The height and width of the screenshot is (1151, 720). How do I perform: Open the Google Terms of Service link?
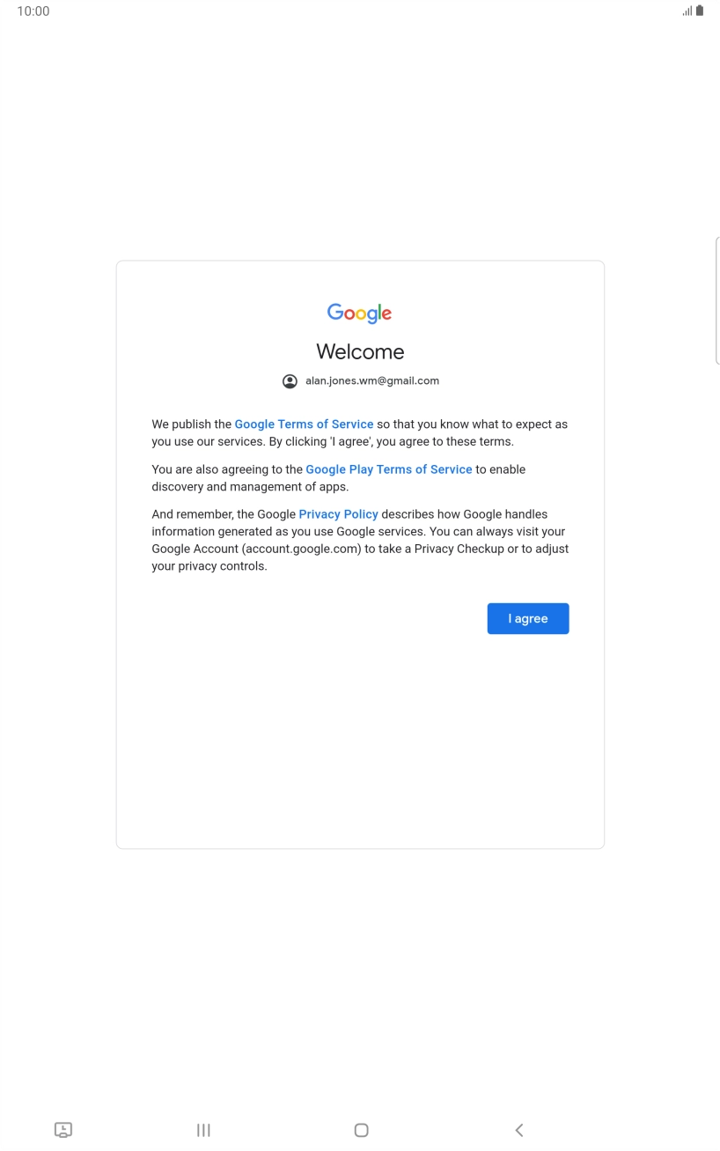pyautogui.click(x=304, y=424)
